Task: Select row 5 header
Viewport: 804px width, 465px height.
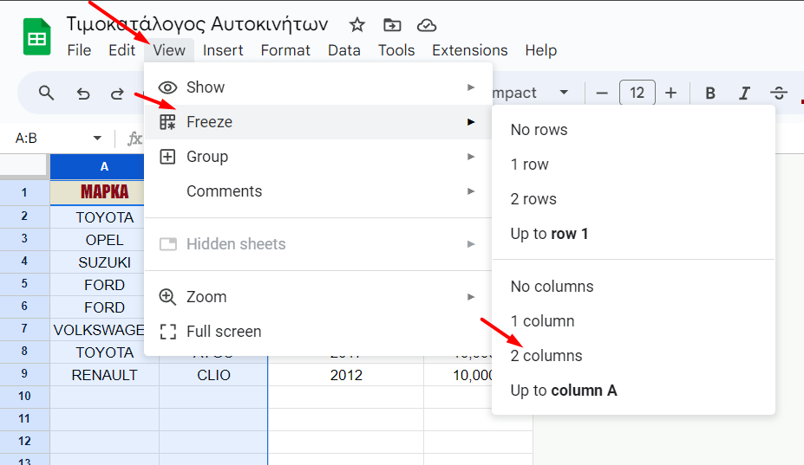Action: pos(24,284)
